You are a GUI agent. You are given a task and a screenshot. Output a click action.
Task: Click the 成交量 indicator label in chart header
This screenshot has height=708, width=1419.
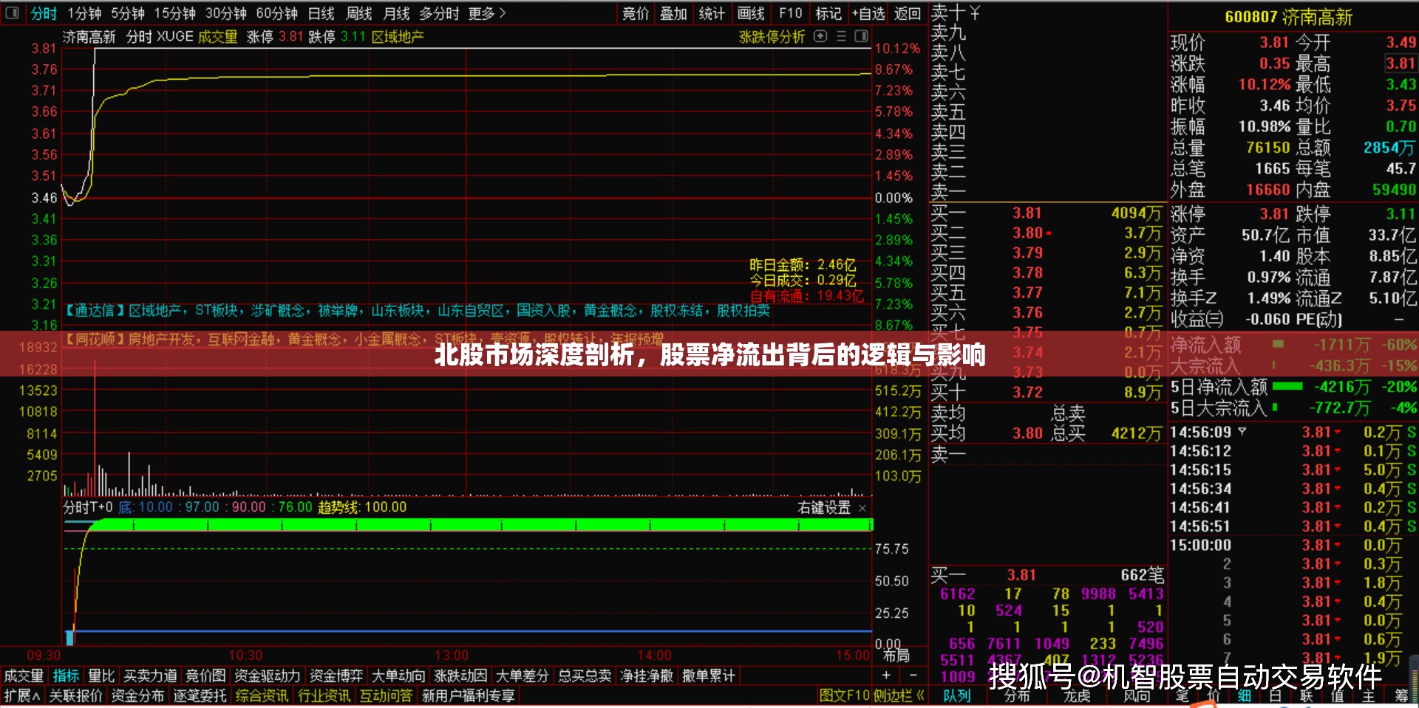pos(217,37)
